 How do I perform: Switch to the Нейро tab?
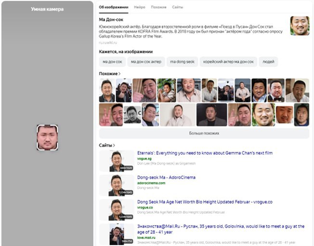[x=140, y=7]
